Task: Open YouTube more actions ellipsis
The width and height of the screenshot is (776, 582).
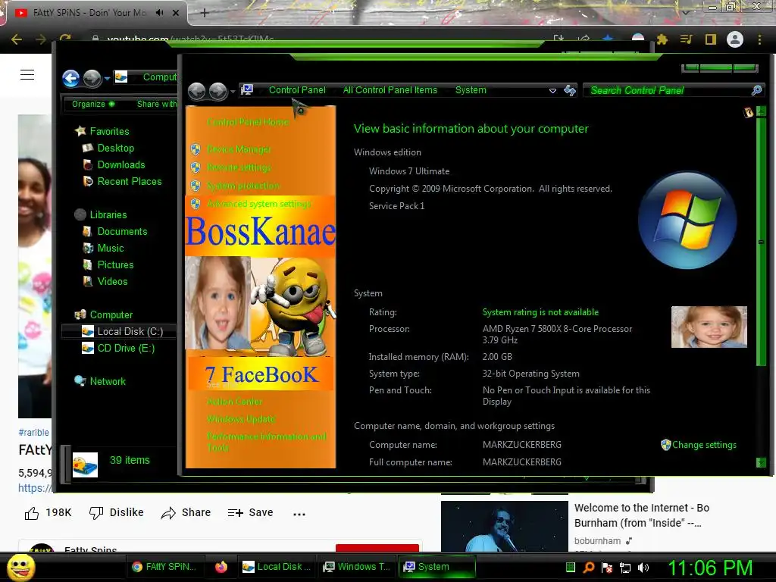Action: (x=299, y=514)
